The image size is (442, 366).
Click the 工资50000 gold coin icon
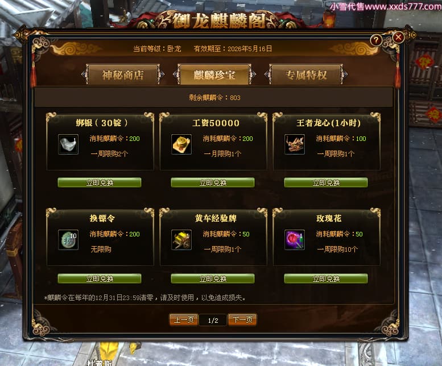pos(181,144)
